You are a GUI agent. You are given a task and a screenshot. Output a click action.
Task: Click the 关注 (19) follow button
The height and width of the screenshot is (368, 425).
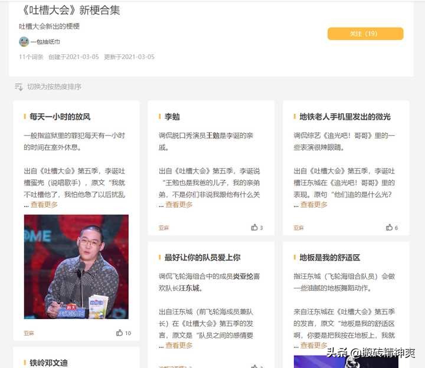coord(365,34)
